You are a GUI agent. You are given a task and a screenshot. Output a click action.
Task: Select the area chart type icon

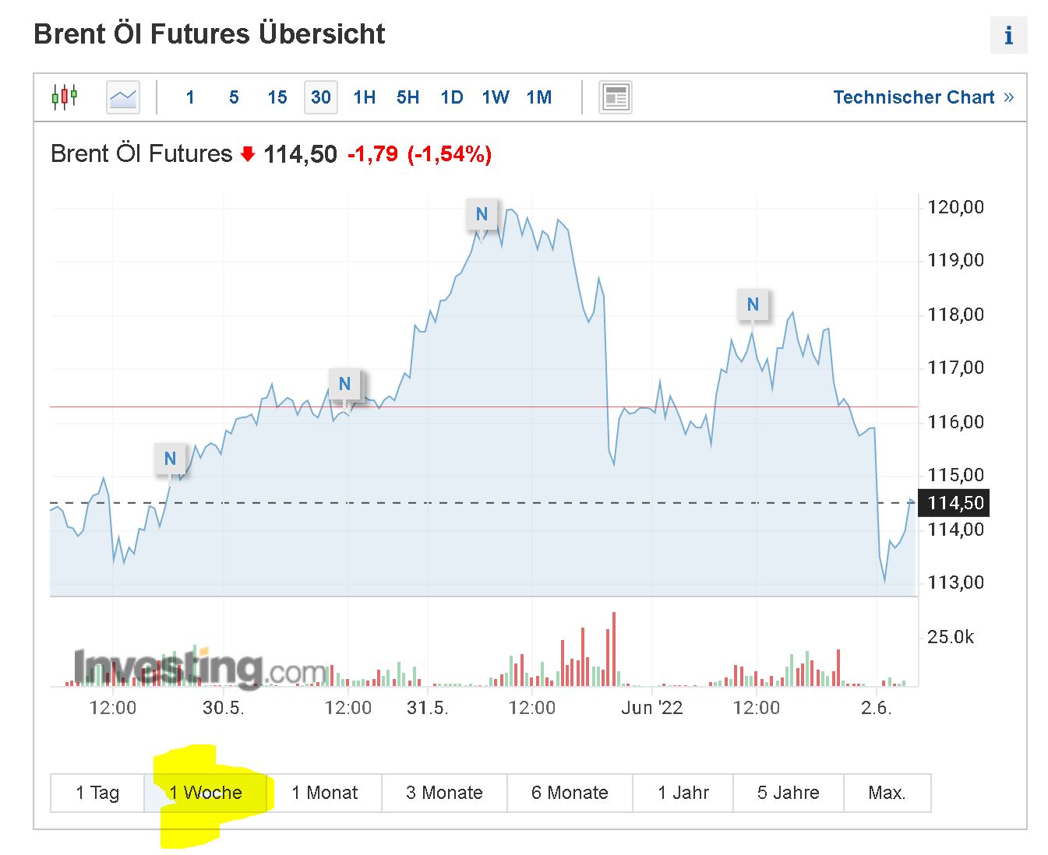(123, 97)
